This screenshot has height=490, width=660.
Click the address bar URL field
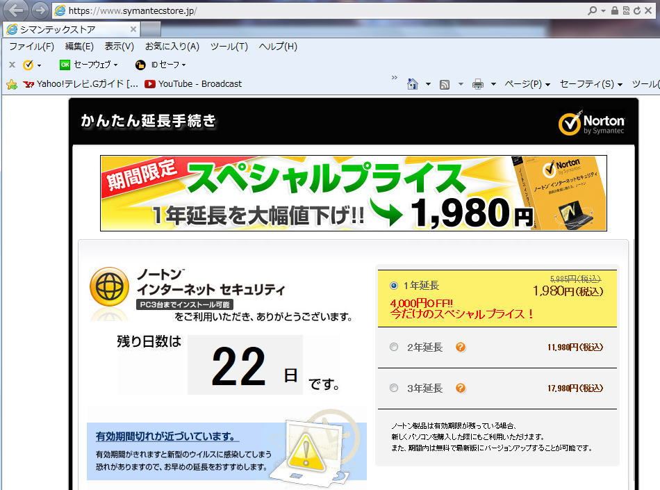(x=318, y=10)
